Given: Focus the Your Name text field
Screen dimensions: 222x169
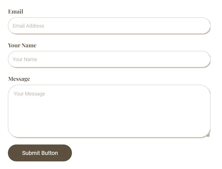Looking at the screenshot, I should pyautogui.click(x=109, y=59).
